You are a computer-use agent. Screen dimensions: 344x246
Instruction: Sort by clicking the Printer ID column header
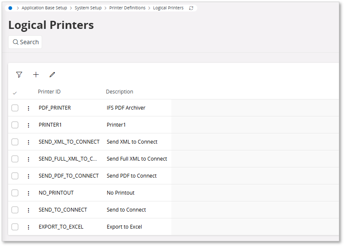point(49,92)
